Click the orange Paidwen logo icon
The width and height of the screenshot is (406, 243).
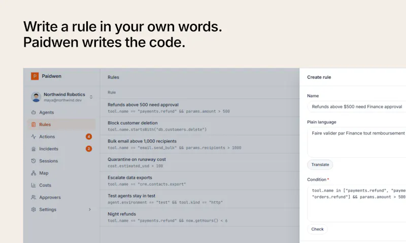[35, 76]
